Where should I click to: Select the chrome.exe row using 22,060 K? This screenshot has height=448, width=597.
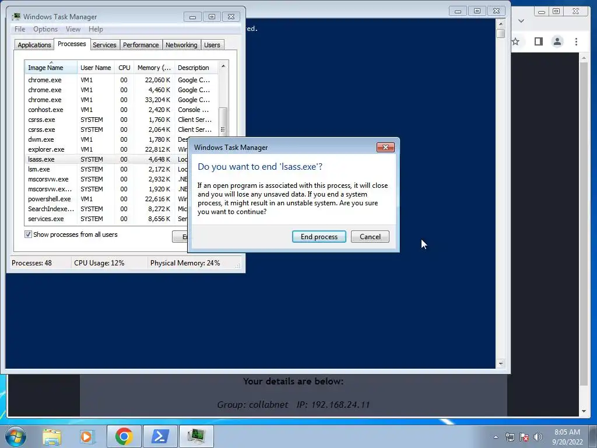coord(122,80)
